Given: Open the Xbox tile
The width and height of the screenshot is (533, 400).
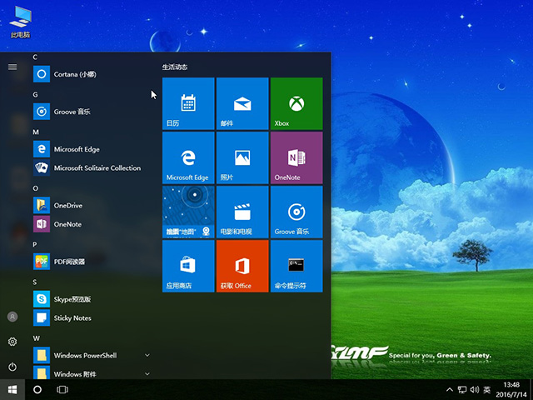Looking at the screenshot, I should pyautogui.click(x=296, y=103).
